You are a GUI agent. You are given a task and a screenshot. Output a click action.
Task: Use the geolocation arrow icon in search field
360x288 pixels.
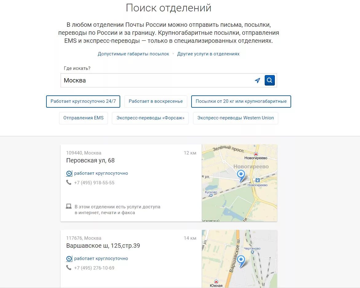258,80
